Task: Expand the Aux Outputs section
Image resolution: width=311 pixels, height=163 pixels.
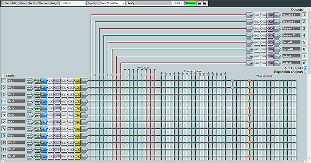Action: click(306, 68)
